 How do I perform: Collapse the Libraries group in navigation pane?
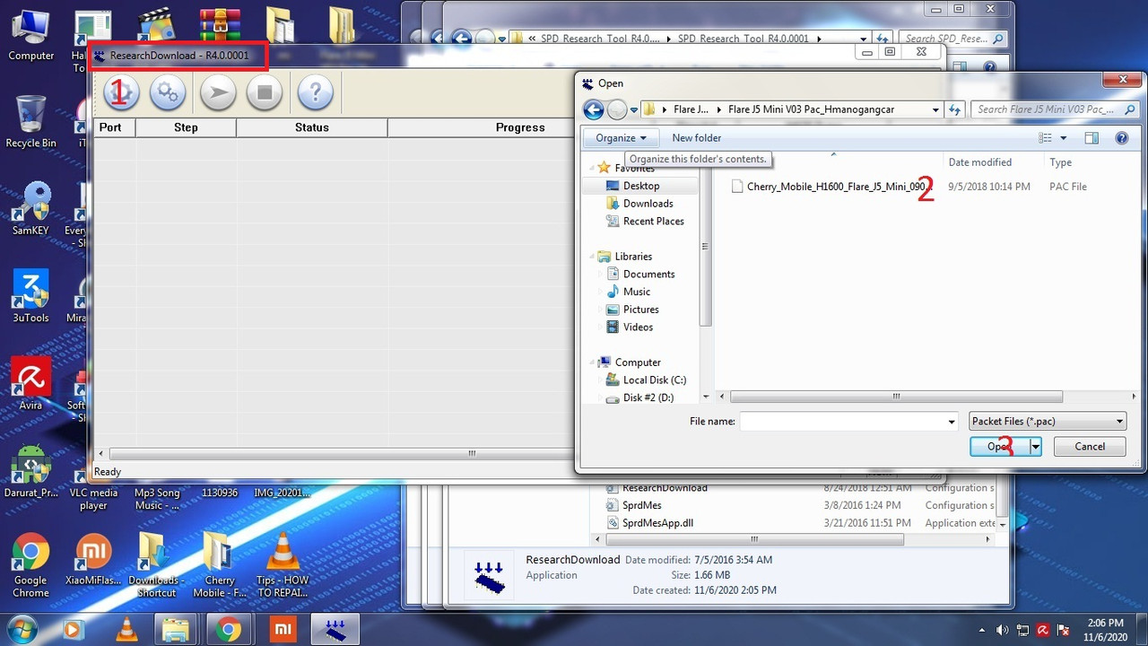point(592,257)
